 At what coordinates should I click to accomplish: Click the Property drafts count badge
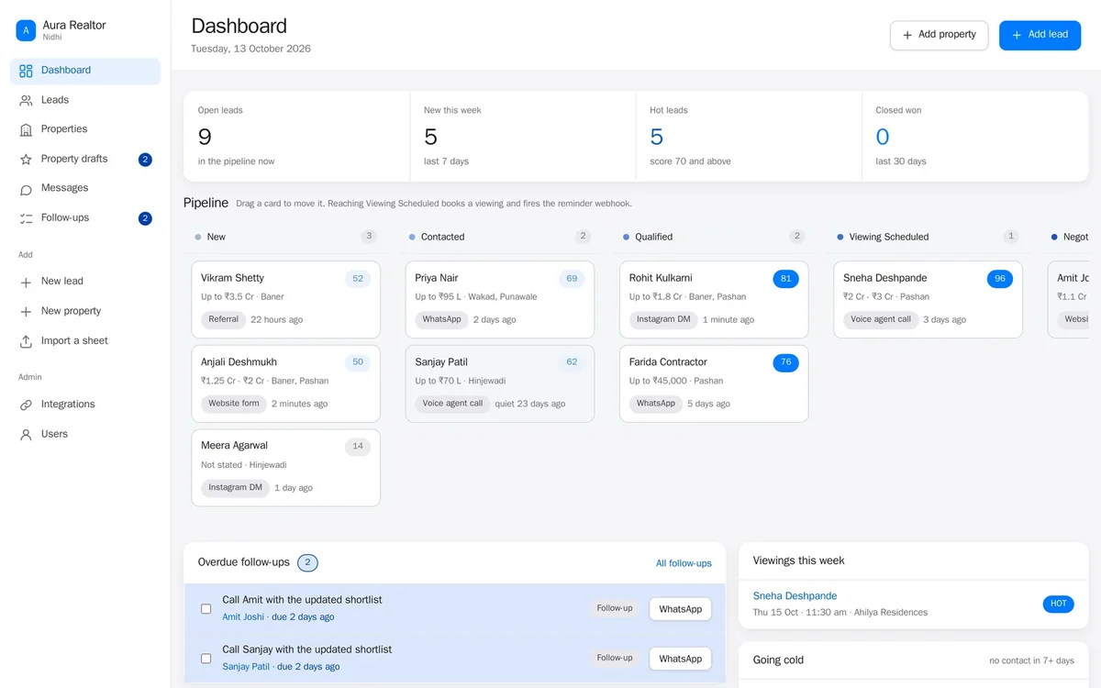pos(145,160)
